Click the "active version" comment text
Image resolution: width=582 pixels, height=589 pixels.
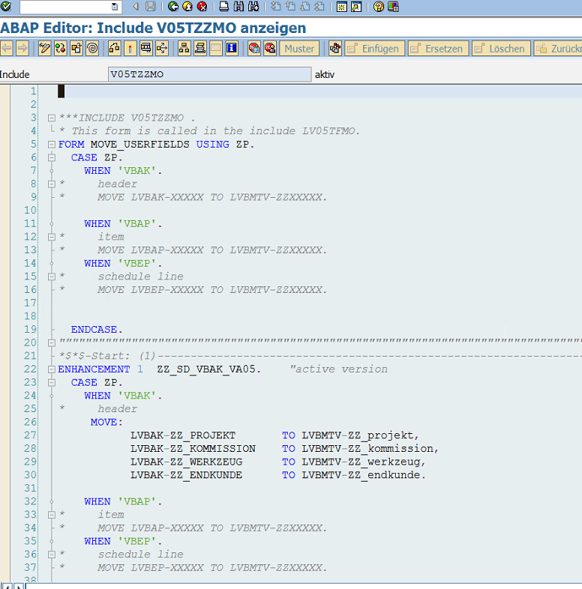[339, 369]
